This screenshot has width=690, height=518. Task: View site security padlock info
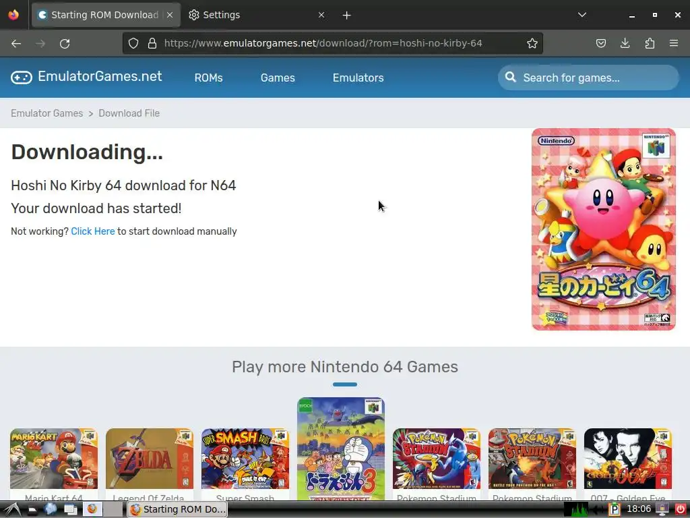click(x=152, y=43)
